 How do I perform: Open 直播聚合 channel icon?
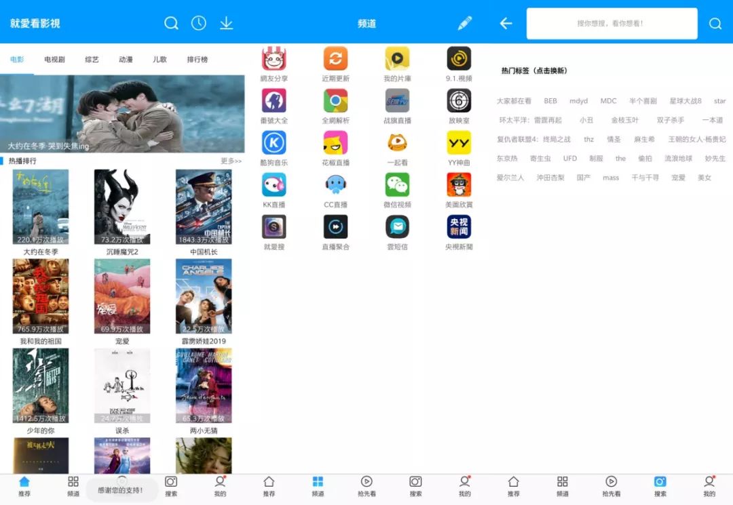pyautogui.click(x=336, y=226)
